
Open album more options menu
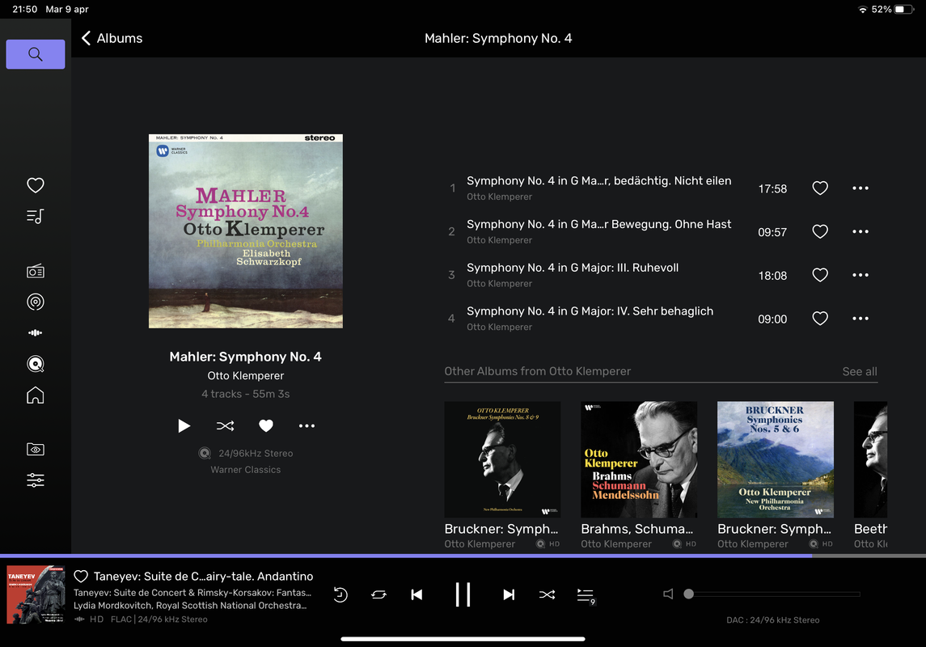pyautogui.click(x=307, y=425)
